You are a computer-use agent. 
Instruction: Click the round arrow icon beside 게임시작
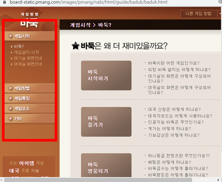point(10,36)
